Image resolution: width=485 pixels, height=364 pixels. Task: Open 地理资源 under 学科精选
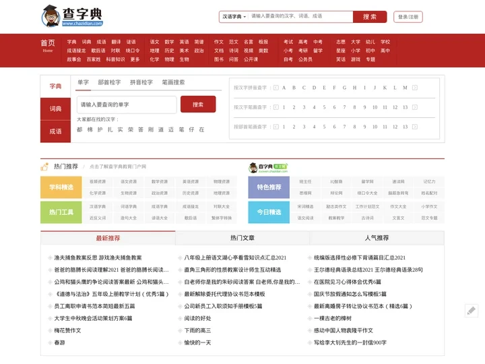tap(222, 193)
